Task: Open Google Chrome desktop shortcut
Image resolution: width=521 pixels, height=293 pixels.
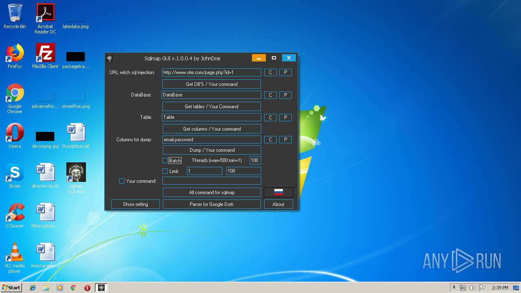Action: pos(15,98)
